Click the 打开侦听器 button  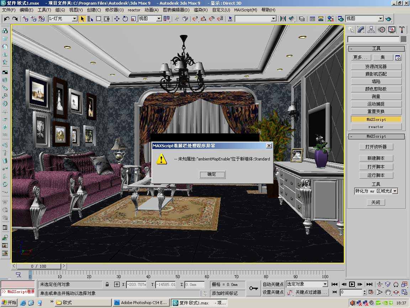click(x=376, y=147)
